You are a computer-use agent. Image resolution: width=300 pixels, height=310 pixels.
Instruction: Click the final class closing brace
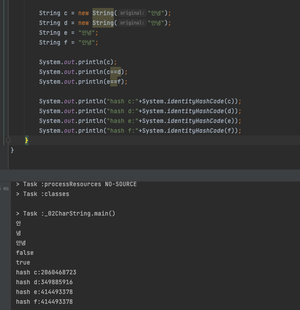(12, 150)
